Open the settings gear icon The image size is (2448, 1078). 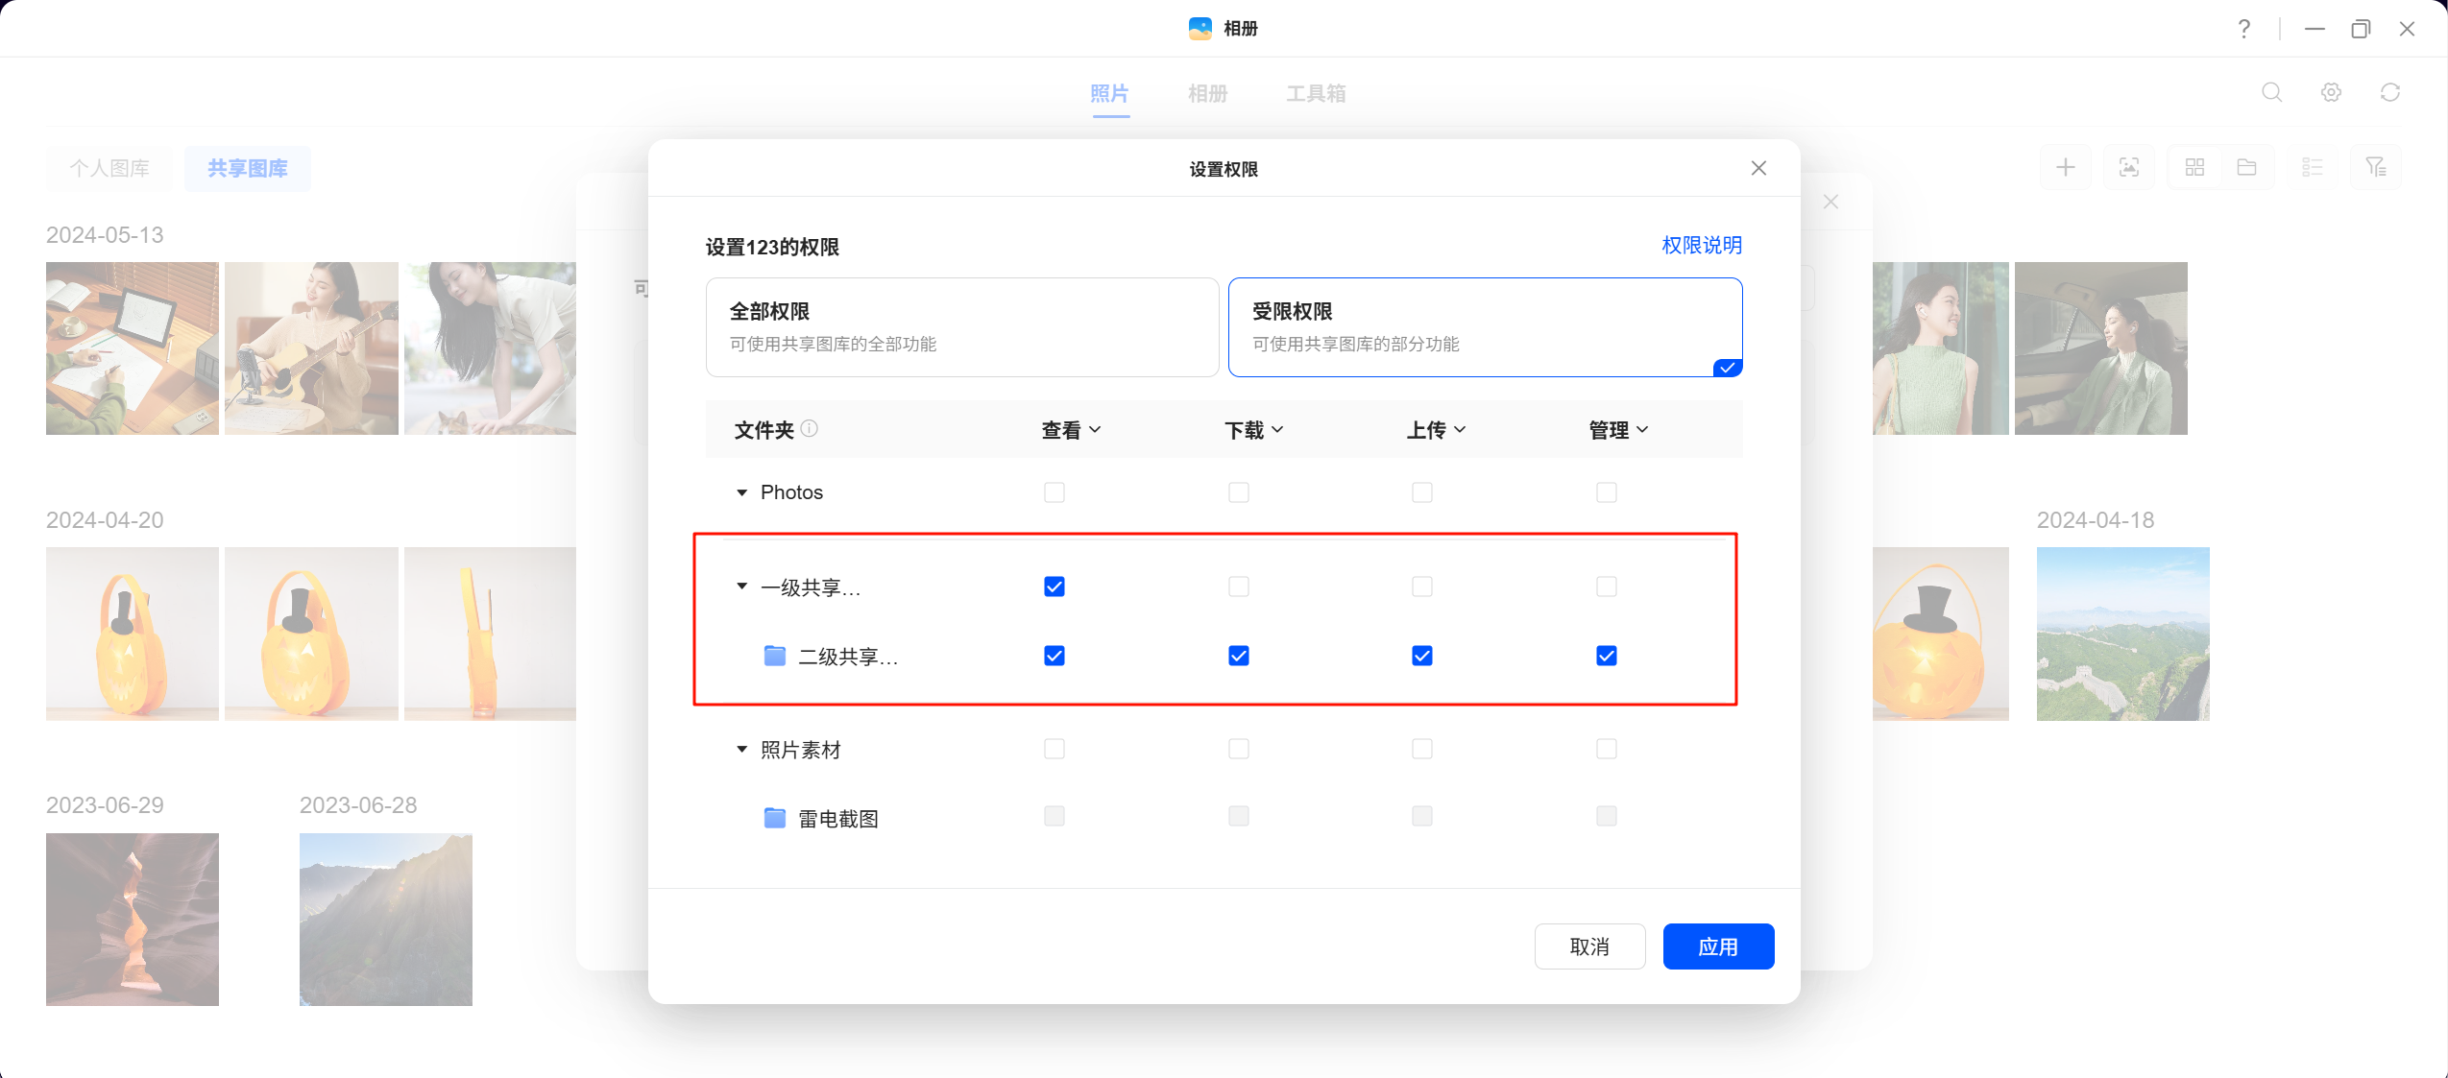tap(2331, 92)
